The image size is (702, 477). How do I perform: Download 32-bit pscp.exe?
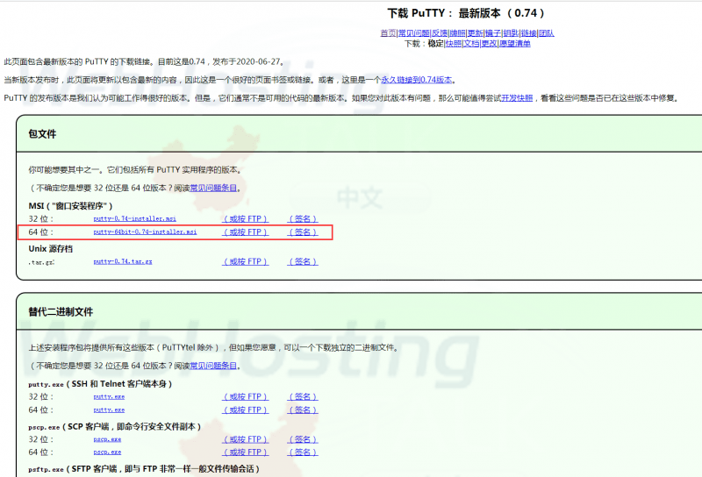pos(107,439)
